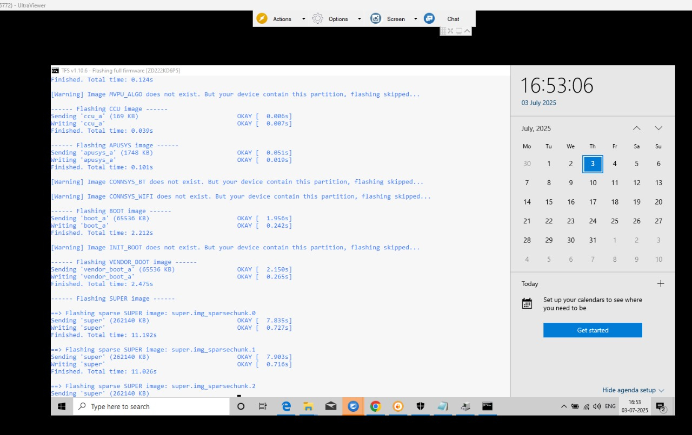The width and height of the screenshot is (692, 435).
Task: Go to the previous month in the calendar
Action: click(636, 128)
